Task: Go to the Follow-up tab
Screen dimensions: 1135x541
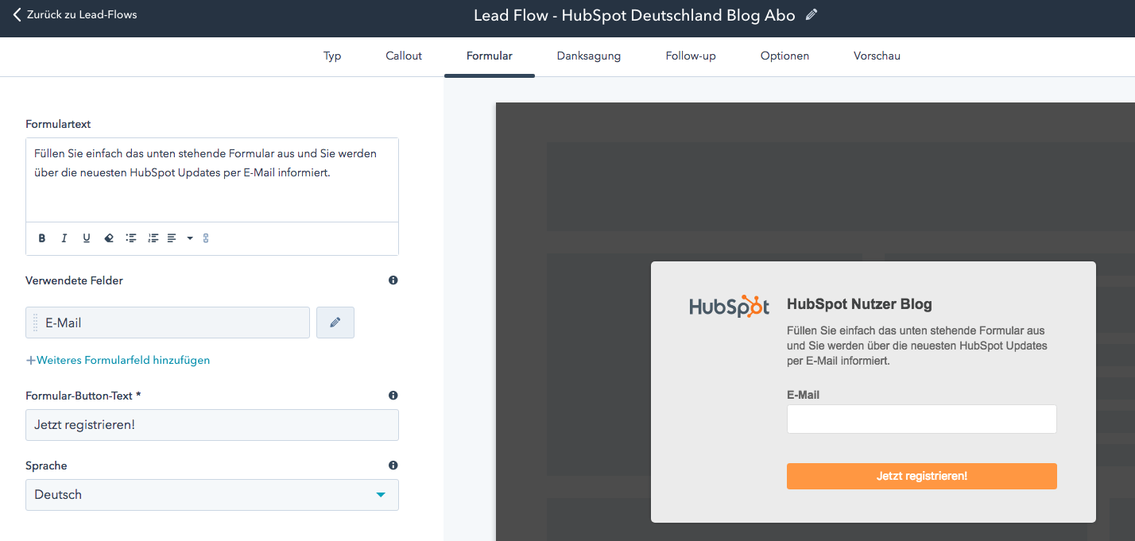Action: point(691,56)
